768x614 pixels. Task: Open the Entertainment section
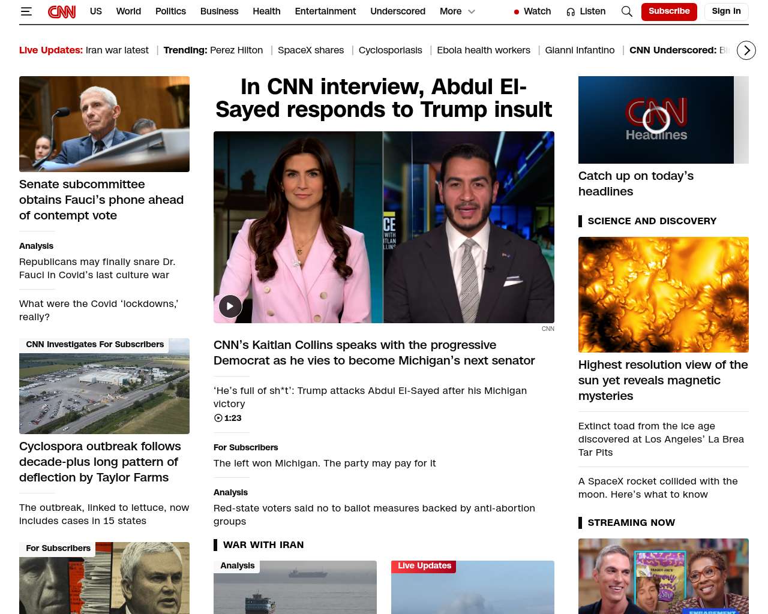pos(325,11)
